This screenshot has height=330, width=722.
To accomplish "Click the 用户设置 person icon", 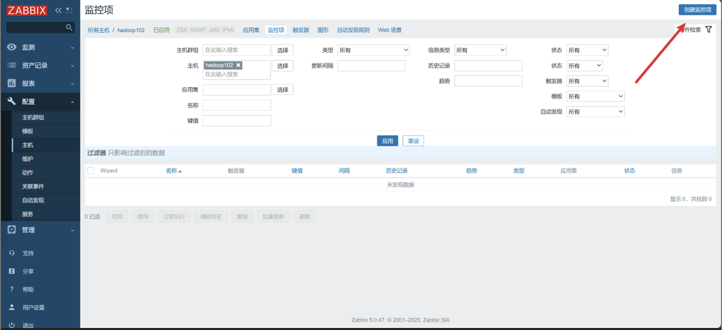I will click(12, 307).
